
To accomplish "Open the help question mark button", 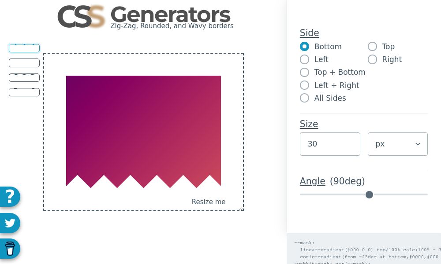I will (x=8, y=197).
